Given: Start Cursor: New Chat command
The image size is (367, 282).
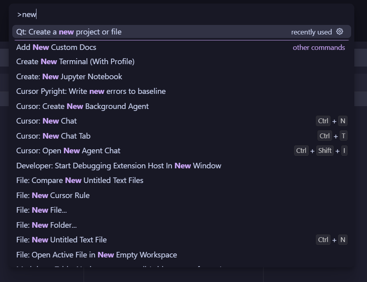Looking at the screenshot, I should [x=47, y=121].
